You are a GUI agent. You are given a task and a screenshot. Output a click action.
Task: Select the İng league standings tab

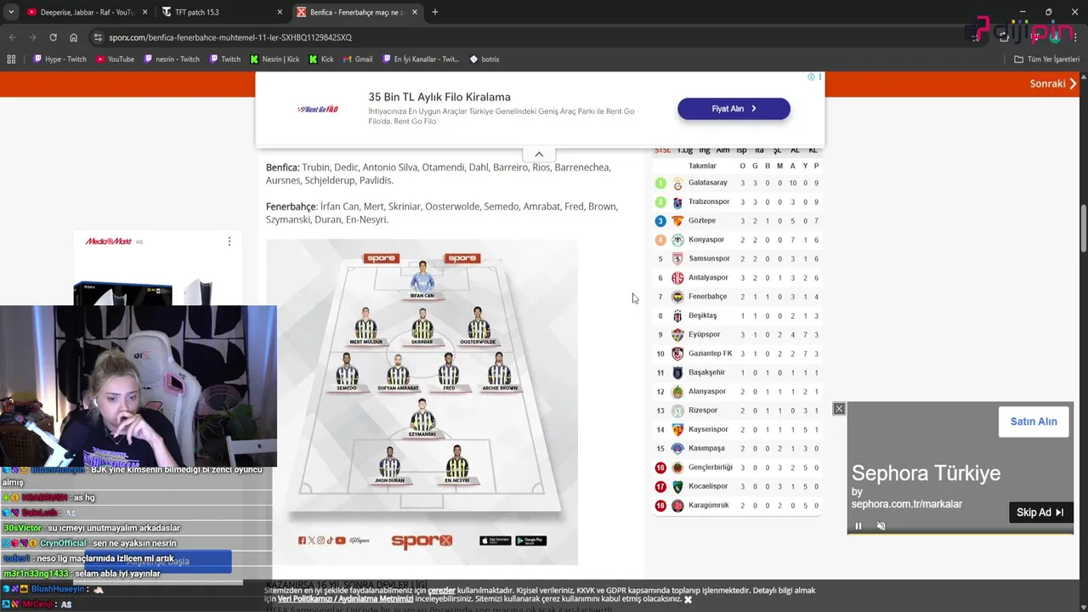(x=705, y=150)
